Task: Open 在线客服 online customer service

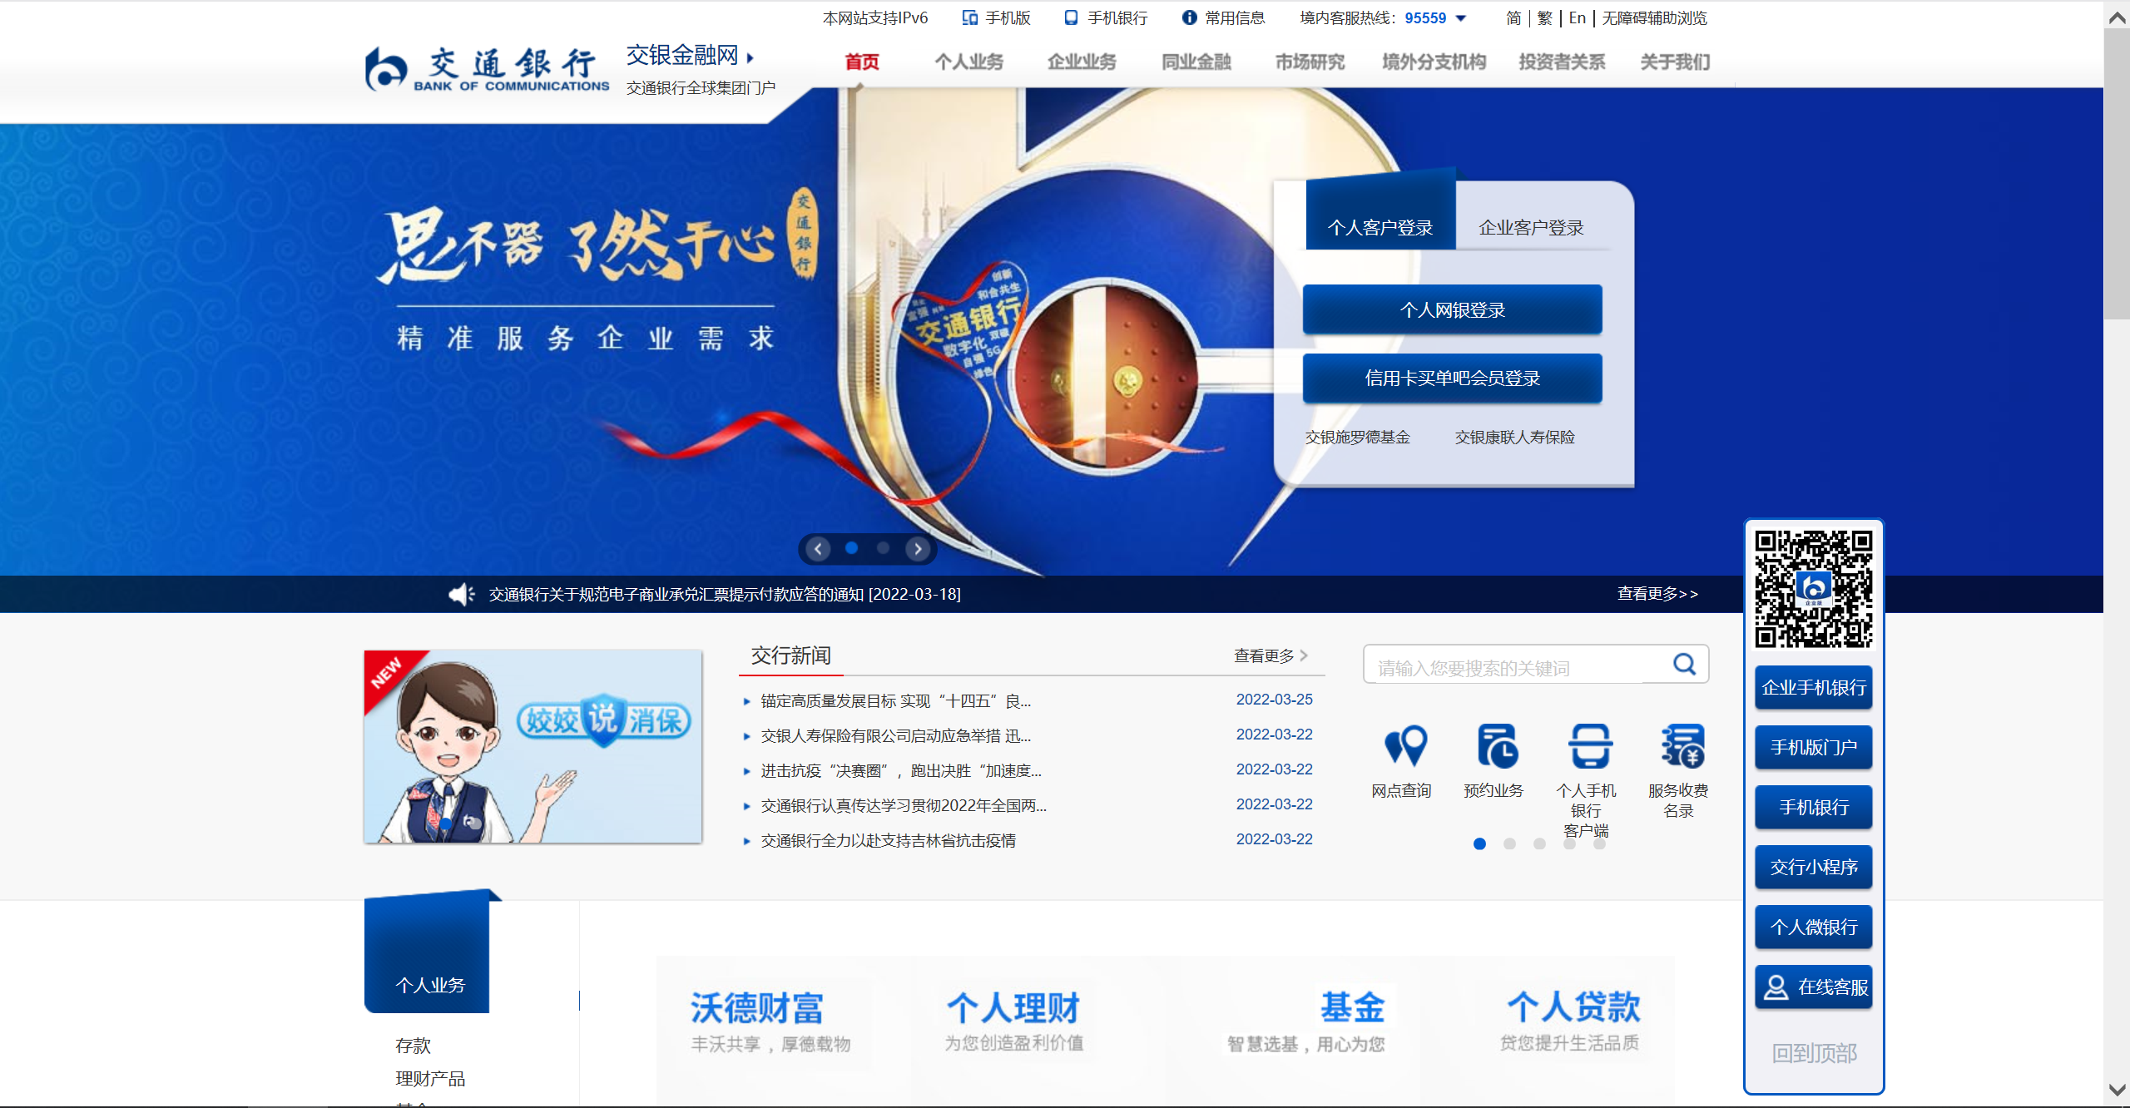Action: point(1814,987)
